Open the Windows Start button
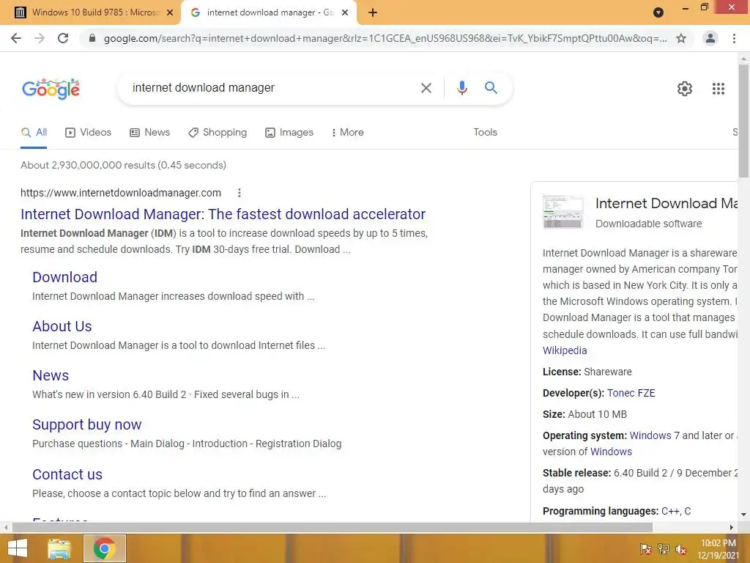750x563 pixels. click(x=18, y=548)
